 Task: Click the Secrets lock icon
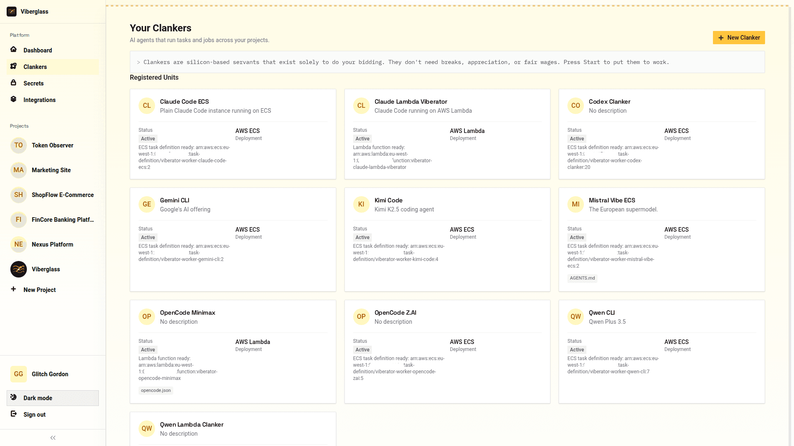point(14,83)
